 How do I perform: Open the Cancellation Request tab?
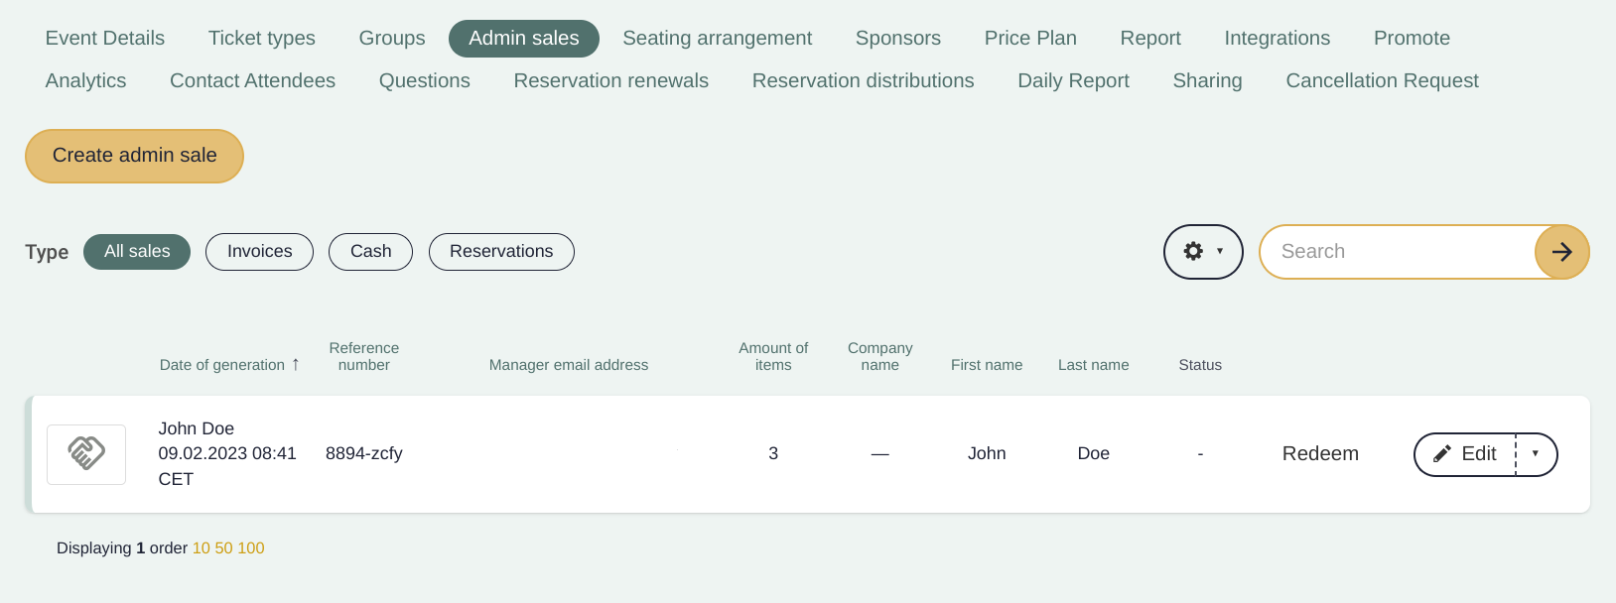(1382, 80)
